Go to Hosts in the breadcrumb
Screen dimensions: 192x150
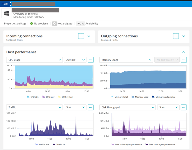click(x=5, y=4)
